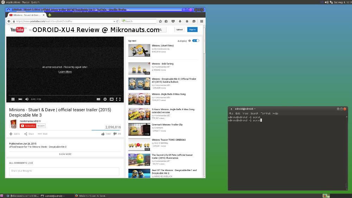Close the Minions YouTube tab
Viewport: 352px width, 198px height.
coord(44,15)
